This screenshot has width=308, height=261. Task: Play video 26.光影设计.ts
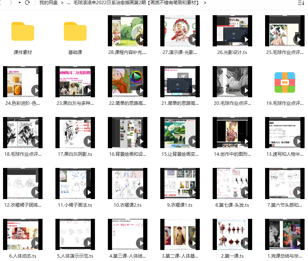coord(232,31)
